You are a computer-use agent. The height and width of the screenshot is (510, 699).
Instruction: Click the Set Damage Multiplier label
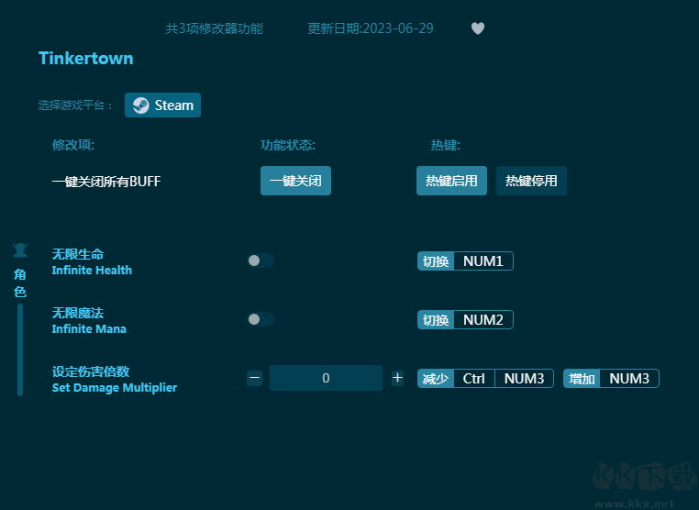(x=115, y=387)
